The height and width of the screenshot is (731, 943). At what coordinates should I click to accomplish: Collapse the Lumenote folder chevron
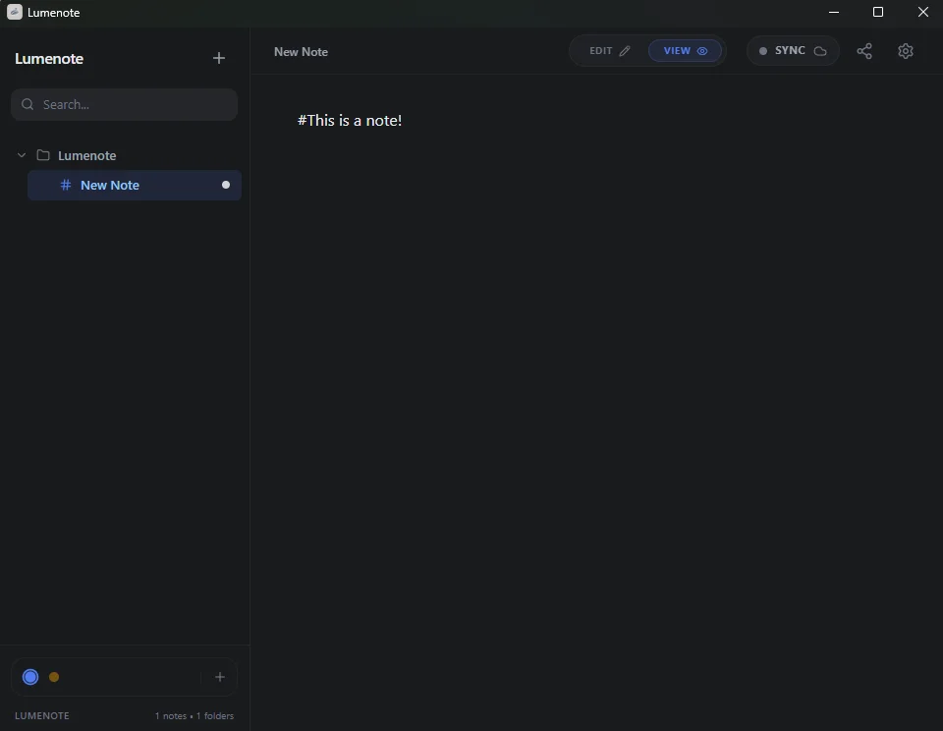(x=21, y=155)
